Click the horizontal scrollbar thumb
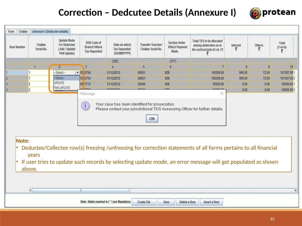The height and width of the screenshot is (226, 302). coord(81,190)
